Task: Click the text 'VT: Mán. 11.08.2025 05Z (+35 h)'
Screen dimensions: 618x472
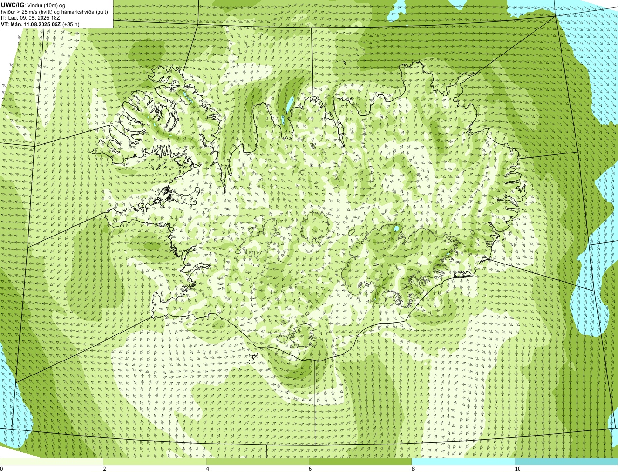Action: click(x=40, y=24)
